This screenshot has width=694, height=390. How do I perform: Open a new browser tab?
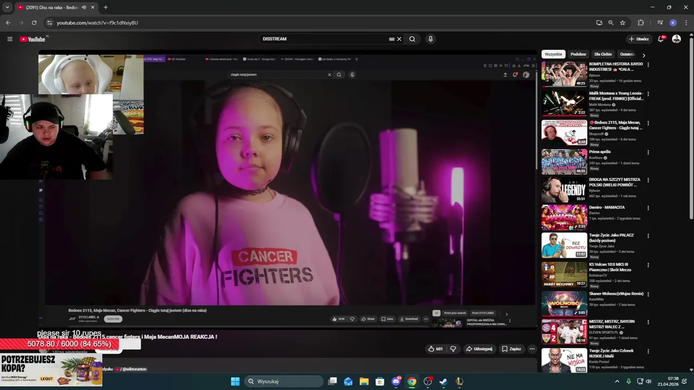(106, 8)
